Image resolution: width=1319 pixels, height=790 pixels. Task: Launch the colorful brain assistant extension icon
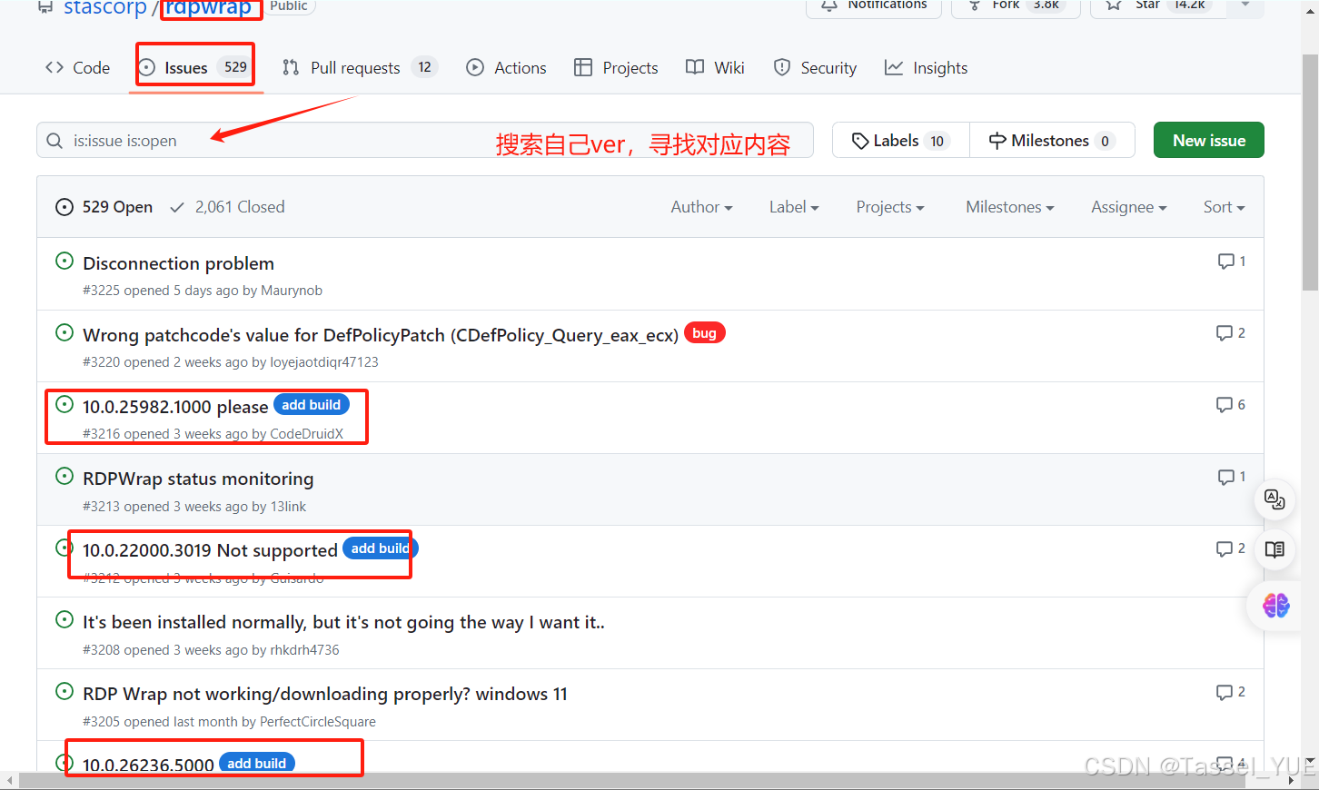(x=1275, y=605)
